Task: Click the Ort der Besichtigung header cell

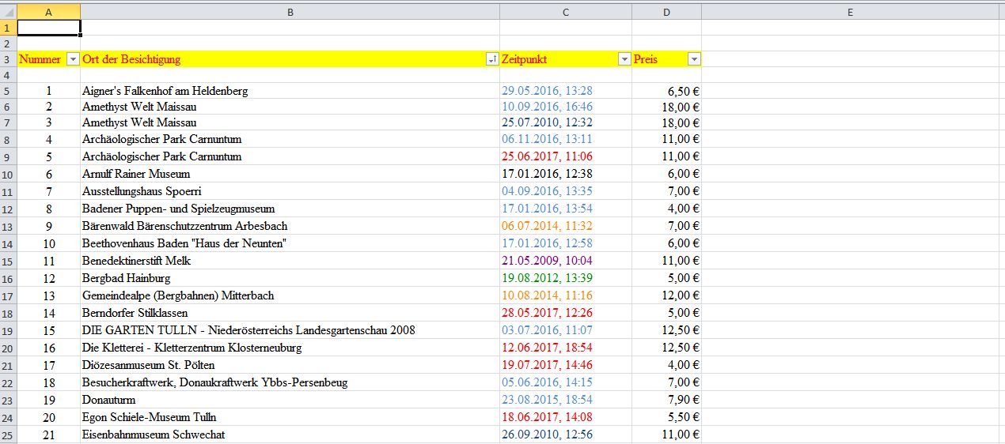Action: click(x=290, y=59)
